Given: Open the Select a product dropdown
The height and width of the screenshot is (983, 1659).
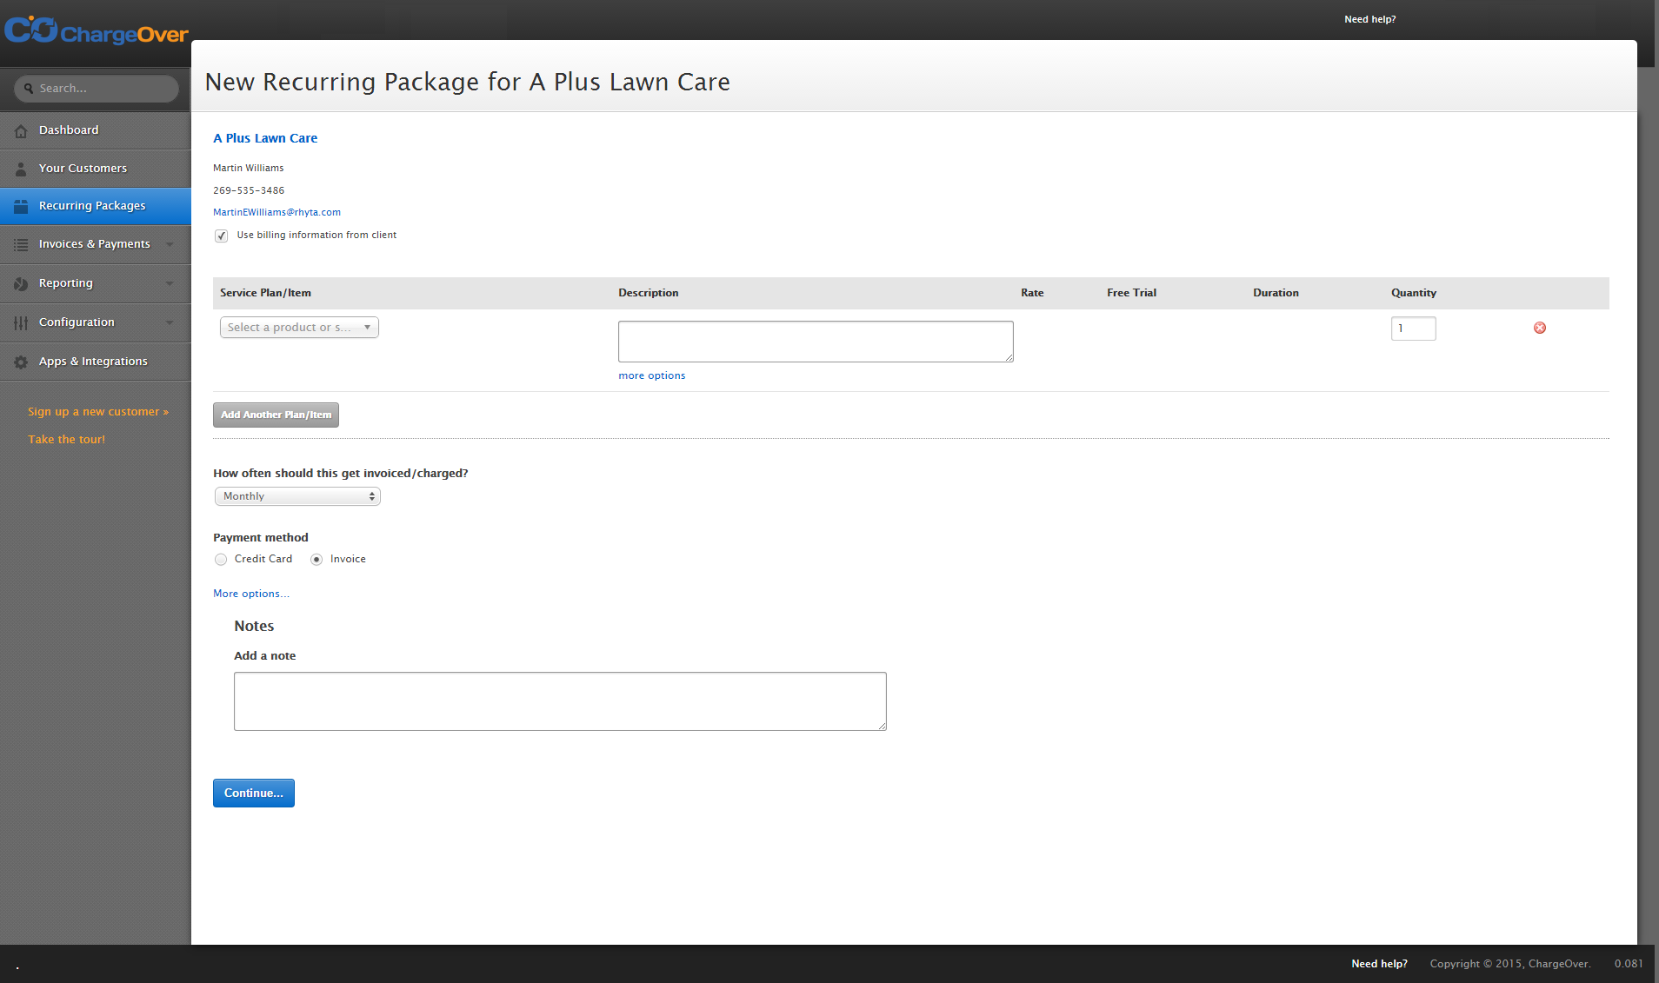Looking at the screenshot, I should point(299,328).
